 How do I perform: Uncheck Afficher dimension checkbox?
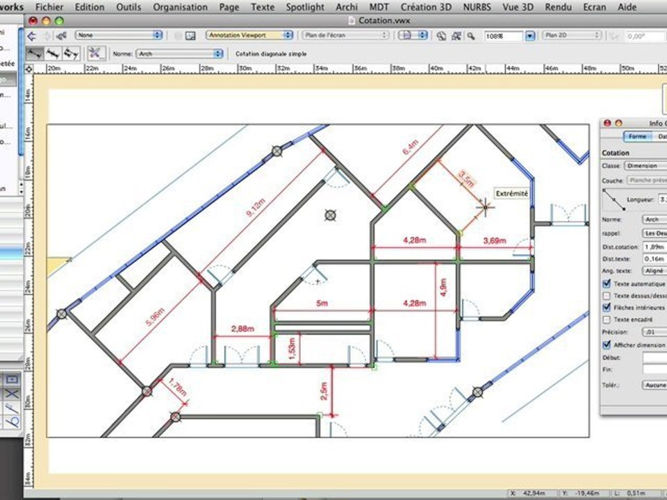[x=607, y=344]
